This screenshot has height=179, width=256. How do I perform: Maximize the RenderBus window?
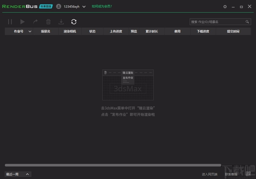click(x=241, y=7)
